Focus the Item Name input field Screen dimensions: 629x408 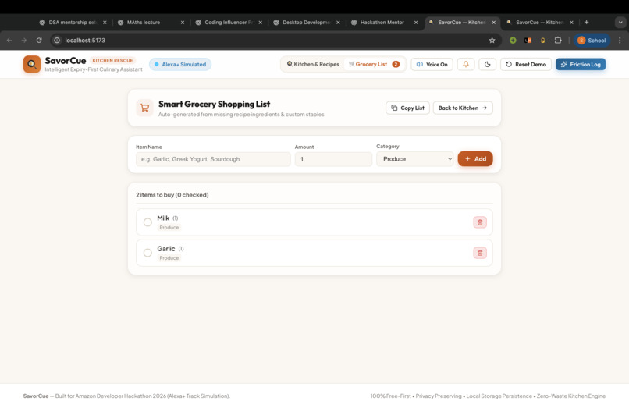[213, 159]
